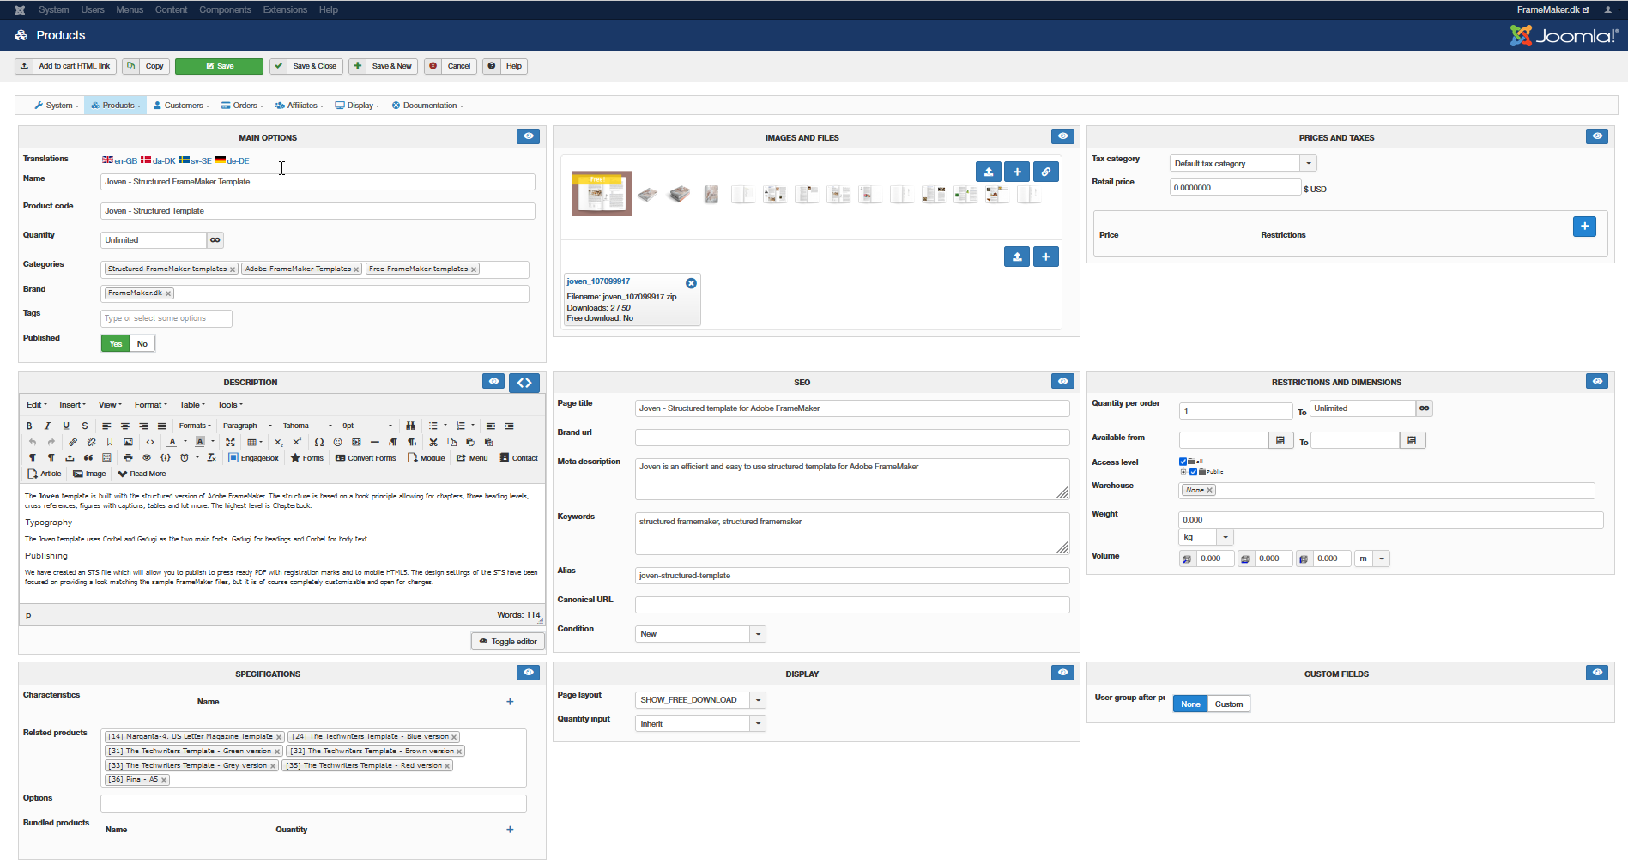The image size is (1628, 864).
Task: Click the Toggle editor button
Action: click(x=508, y=641)
